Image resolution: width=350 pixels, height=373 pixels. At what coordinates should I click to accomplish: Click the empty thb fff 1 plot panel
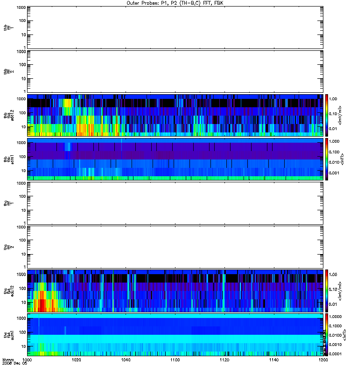coord(175,28)
